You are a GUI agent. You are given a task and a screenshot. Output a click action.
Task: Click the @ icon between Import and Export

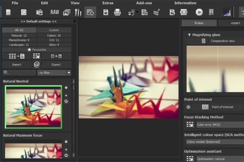coord(37,65)
